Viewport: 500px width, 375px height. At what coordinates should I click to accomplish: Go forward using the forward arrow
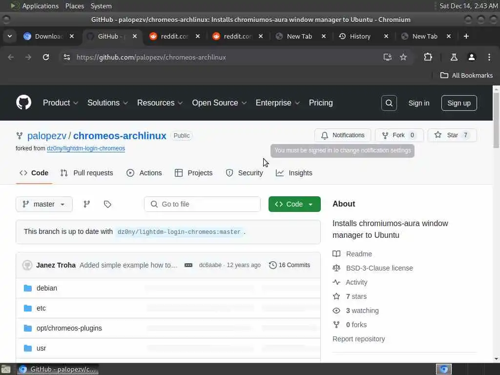pyautogui.click(x=28, y=57)
